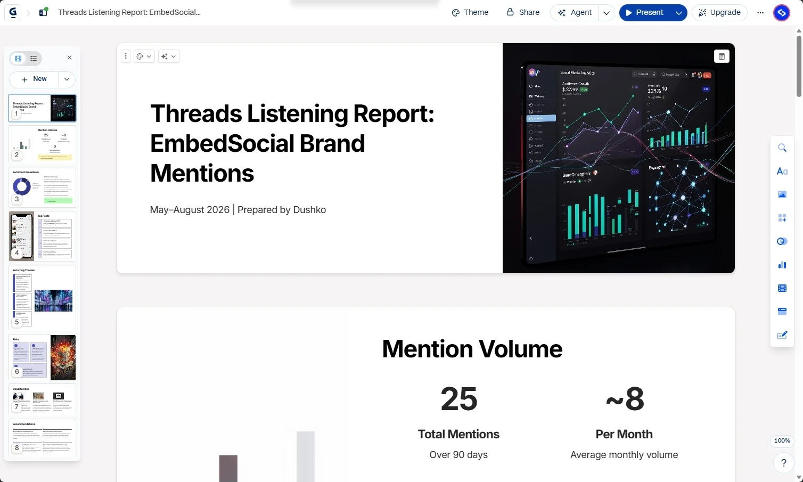Click subtitle May–August 2026 Prepared by Dushko
The image size is (803, 482).
click(238, 210)
